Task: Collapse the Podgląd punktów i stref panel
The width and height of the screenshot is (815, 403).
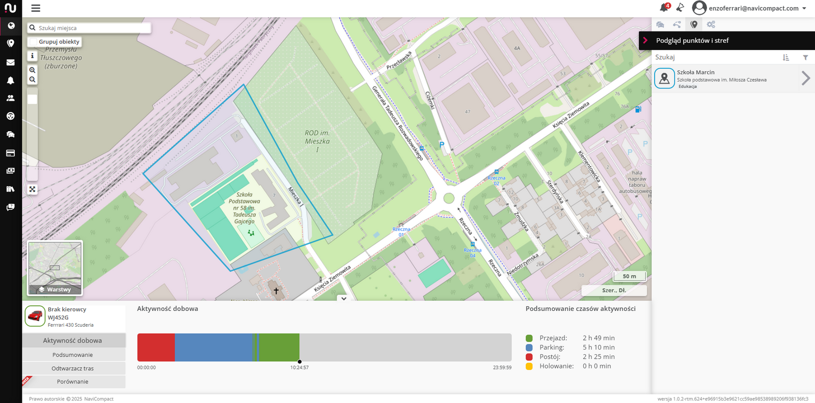Action: [645, 41]
